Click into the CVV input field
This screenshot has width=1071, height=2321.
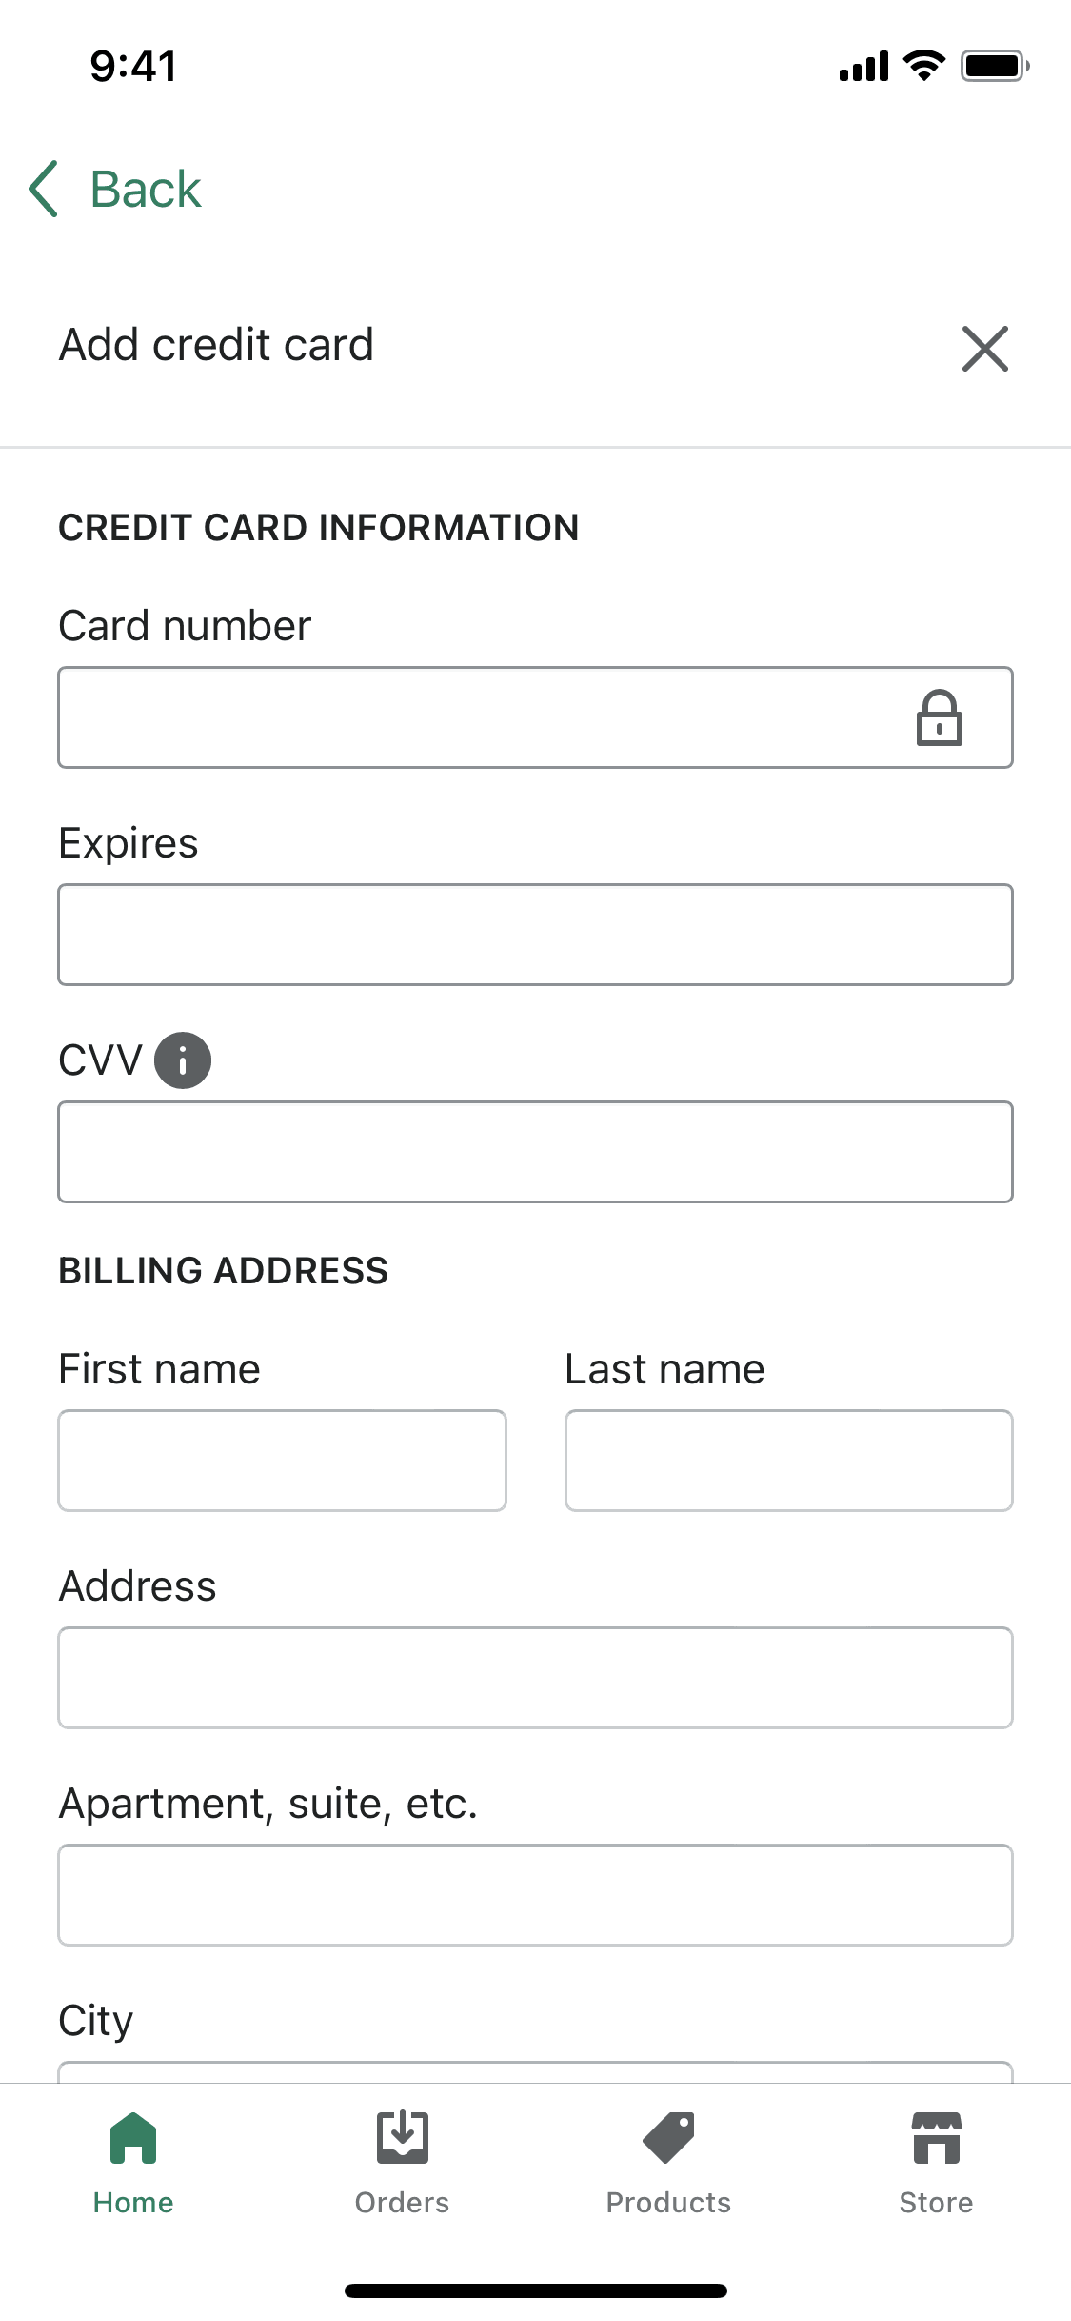[x=535, y=1152]
